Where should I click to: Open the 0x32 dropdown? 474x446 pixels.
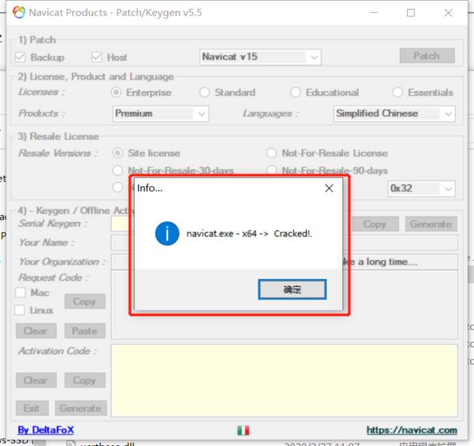(x=421, y=188)
